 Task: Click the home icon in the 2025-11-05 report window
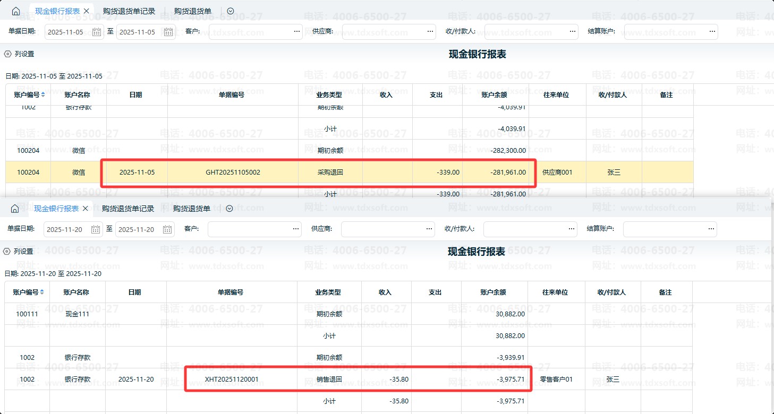16,11
